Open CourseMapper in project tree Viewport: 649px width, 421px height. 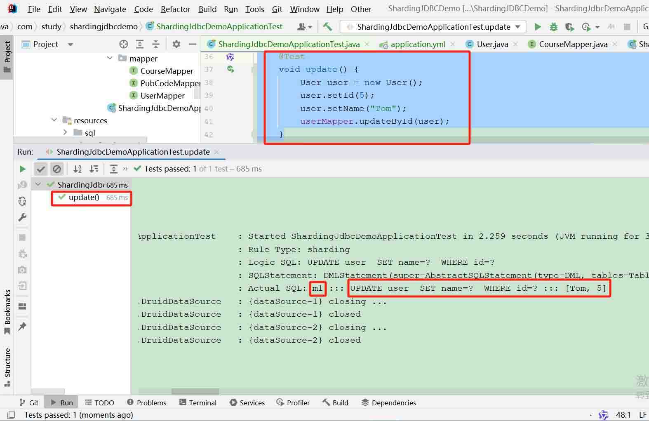[x=167, y=71]
